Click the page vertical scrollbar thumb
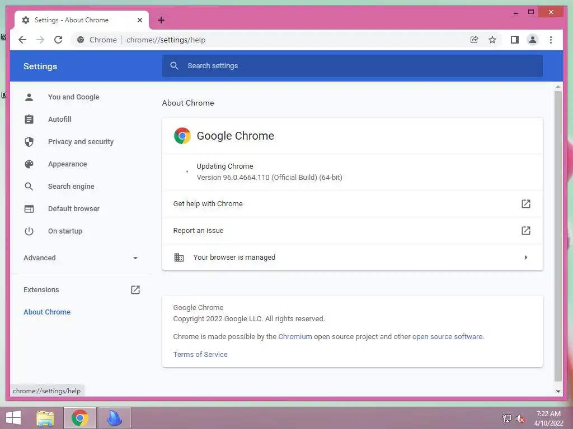The image size is (573, 429). point(558,236)
